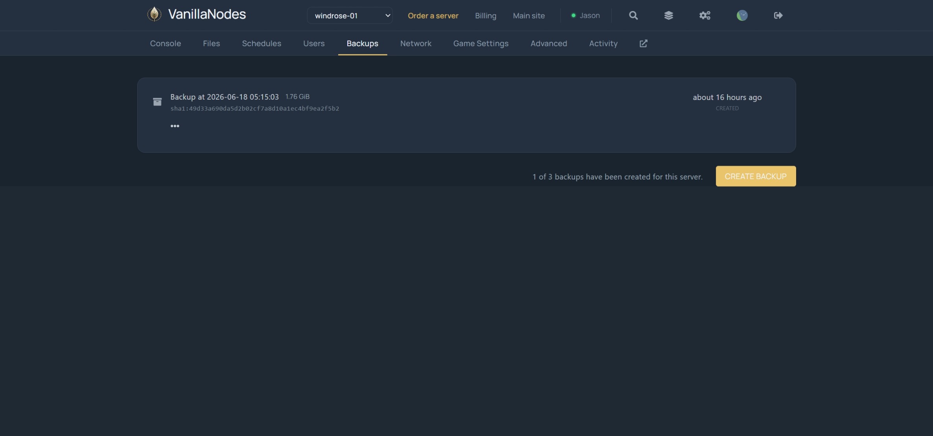The height and width of the screenshot is (436, 933).
Task: Open the Advanced tab
Action: coord(549,43)
